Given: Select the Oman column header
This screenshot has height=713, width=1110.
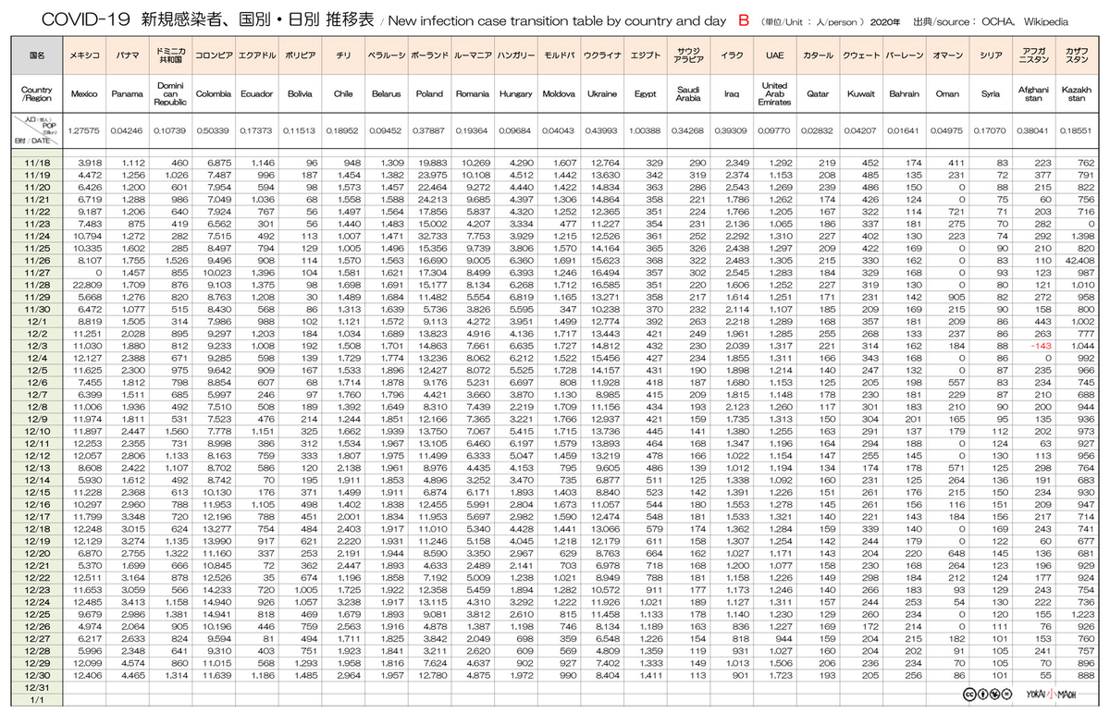Looking at the screenshot, I should click(947, 92).
